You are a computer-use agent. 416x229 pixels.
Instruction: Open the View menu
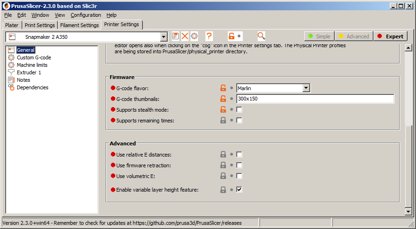(x=60, y=15)
